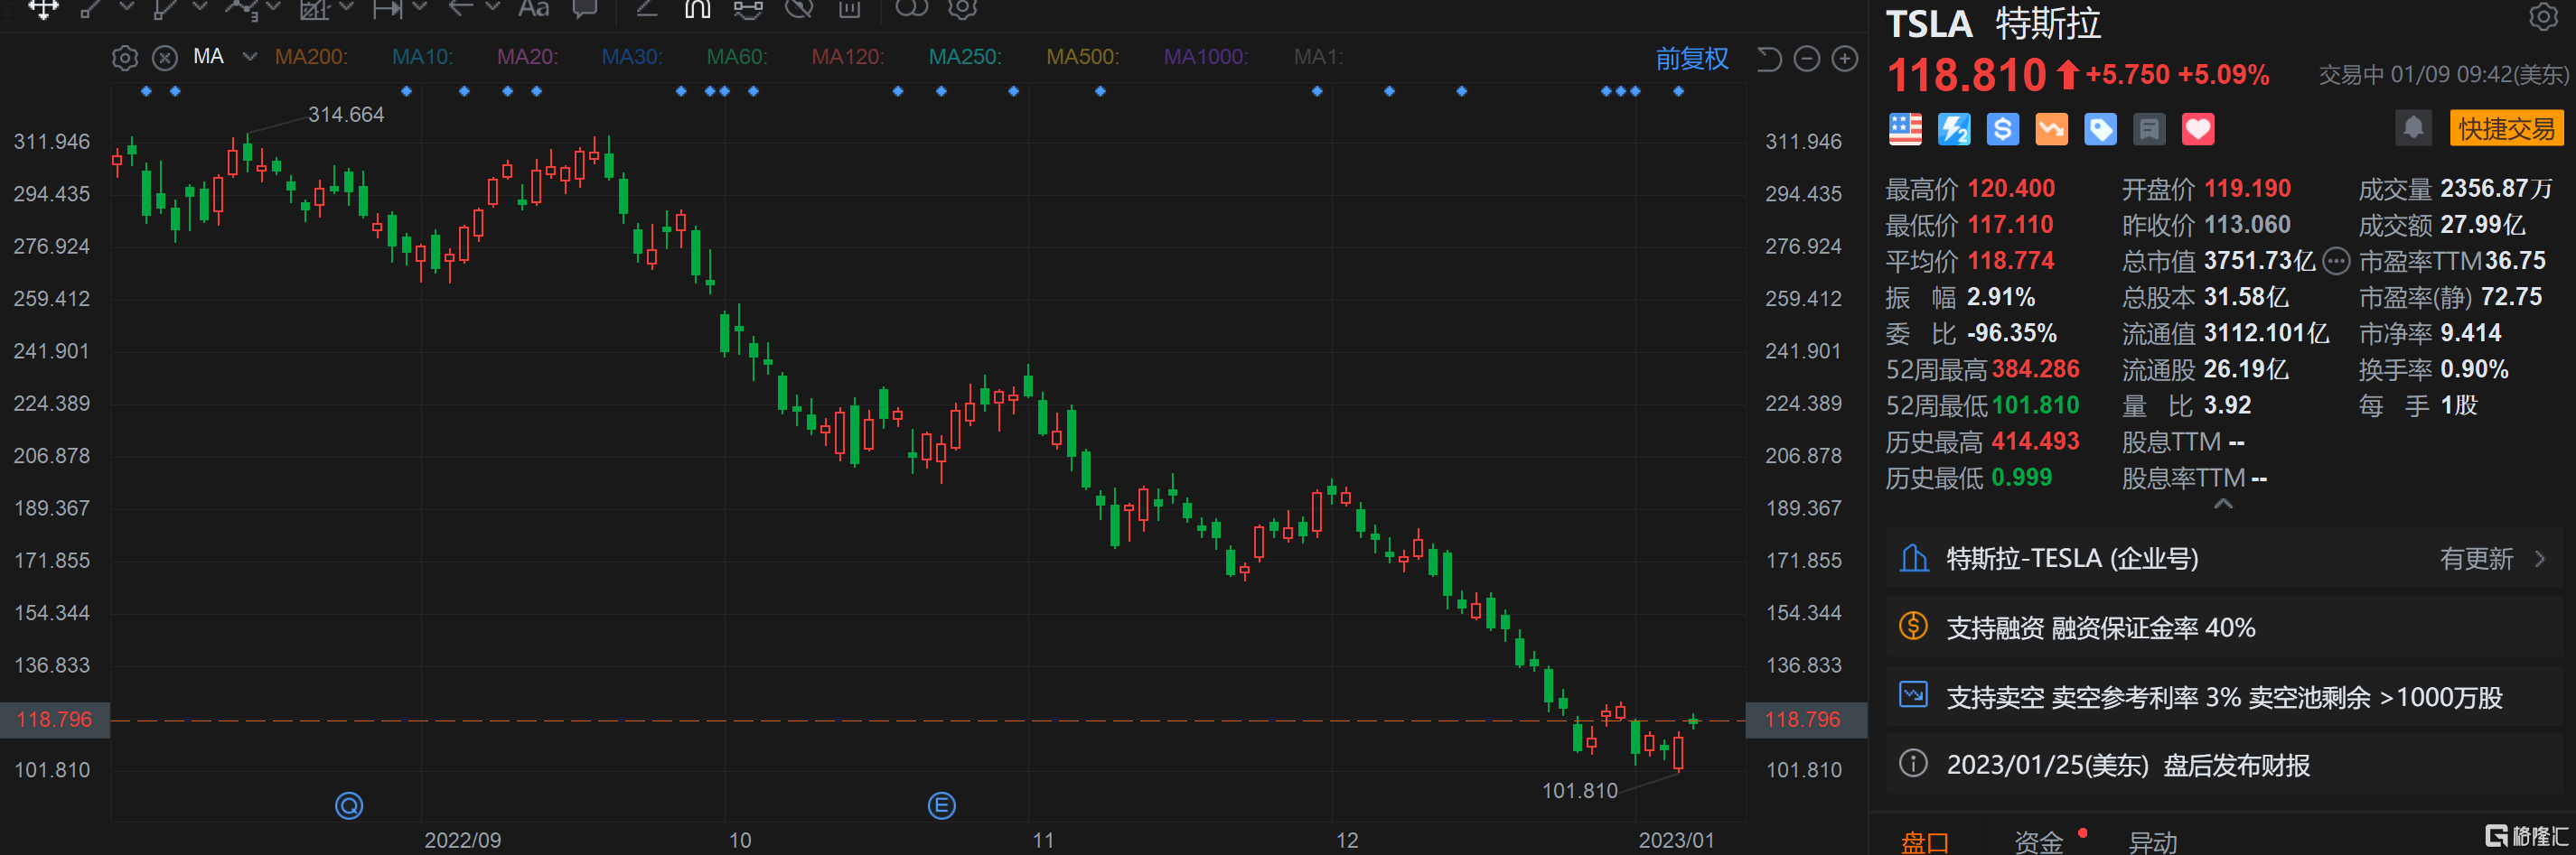Open 快捷交易 quick trade
2576x855 pixels.
tap(2506, 129)
